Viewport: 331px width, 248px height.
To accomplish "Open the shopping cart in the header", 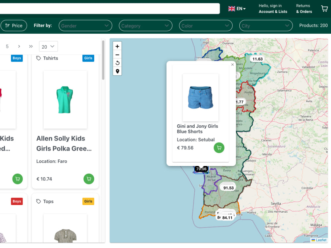I will [324, 9].
